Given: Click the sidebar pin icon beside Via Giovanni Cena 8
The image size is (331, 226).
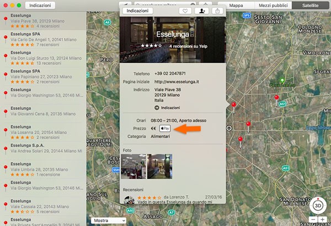Looking at the screenshot, I should point(6,112).
